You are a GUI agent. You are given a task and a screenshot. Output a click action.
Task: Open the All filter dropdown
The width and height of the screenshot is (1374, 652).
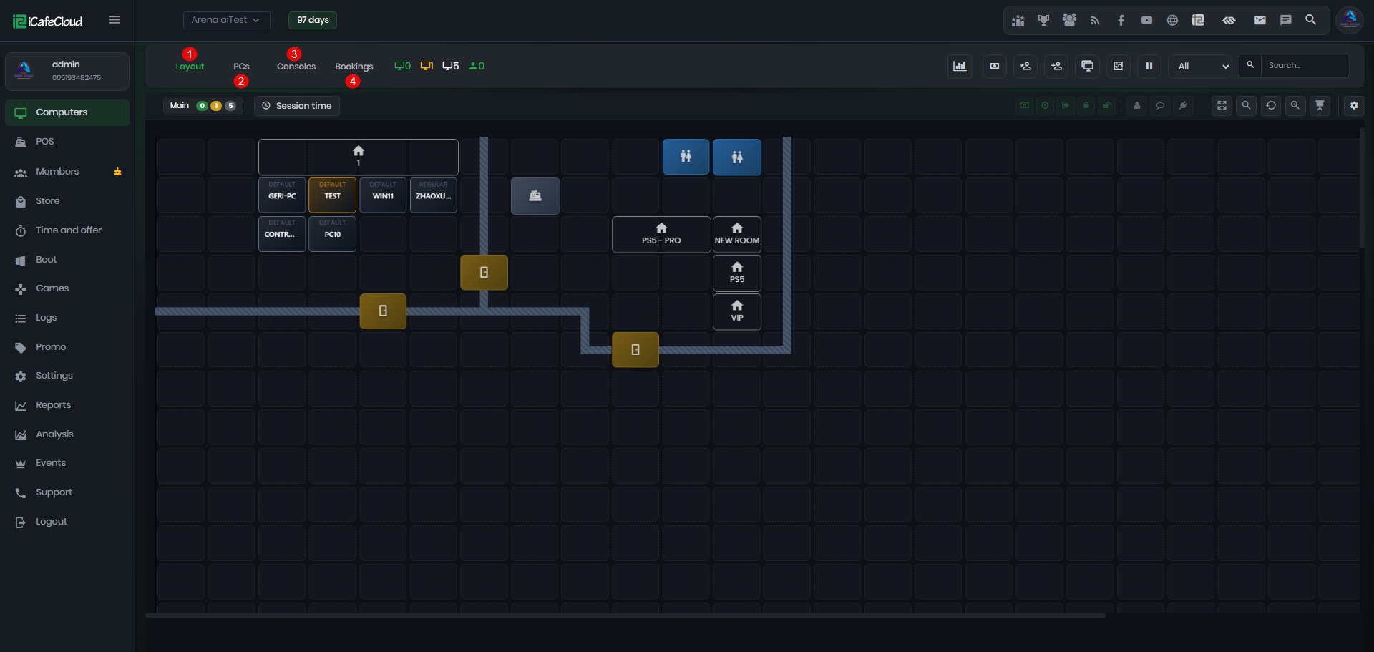(1201, 66)
